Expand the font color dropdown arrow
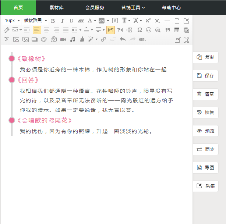 (95, 21)
